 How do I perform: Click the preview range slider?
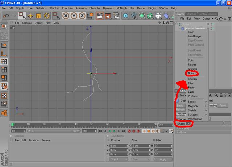[54, 131]
